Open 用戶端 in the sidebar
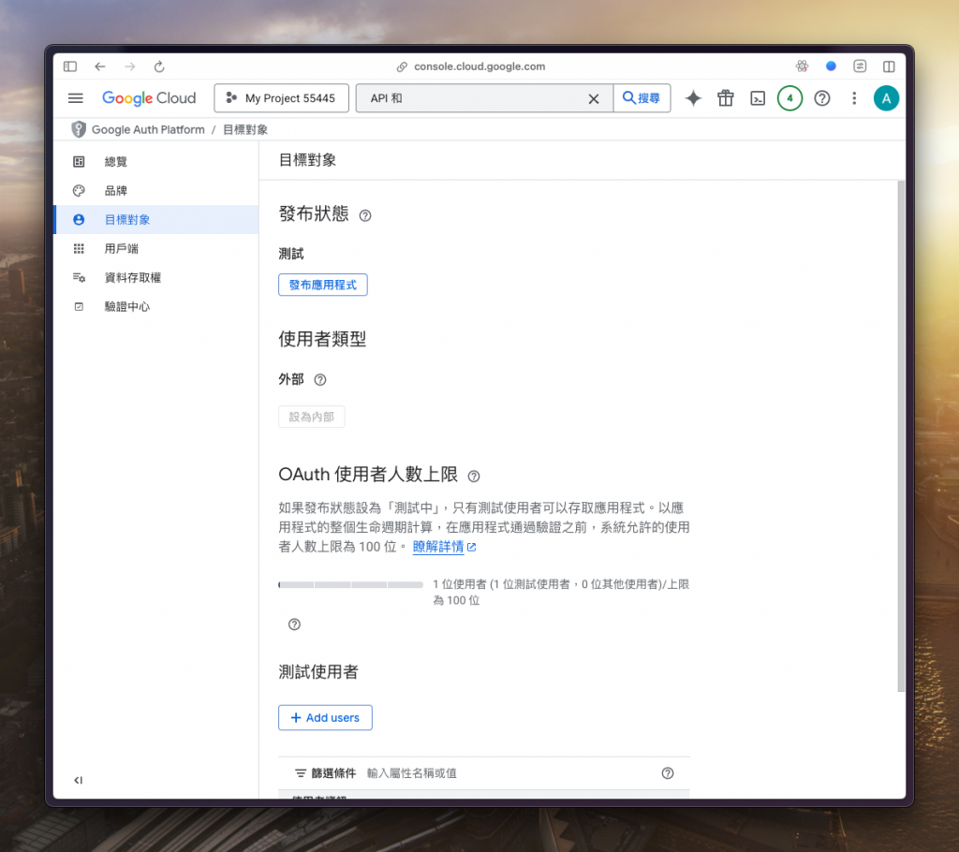Screen dimensions: 959x852 point(156,249)
